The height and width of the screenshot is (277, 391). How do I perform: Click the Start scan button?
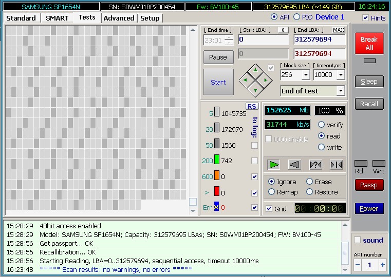218,82
